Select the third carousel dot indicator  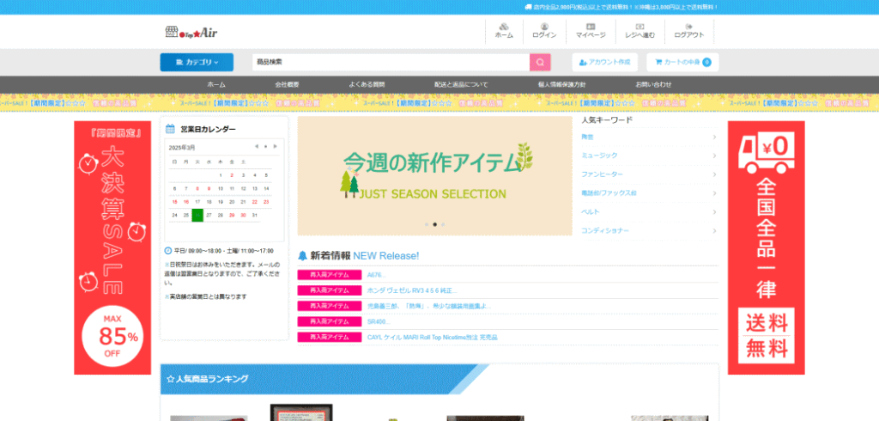click(x=443, y=224)
